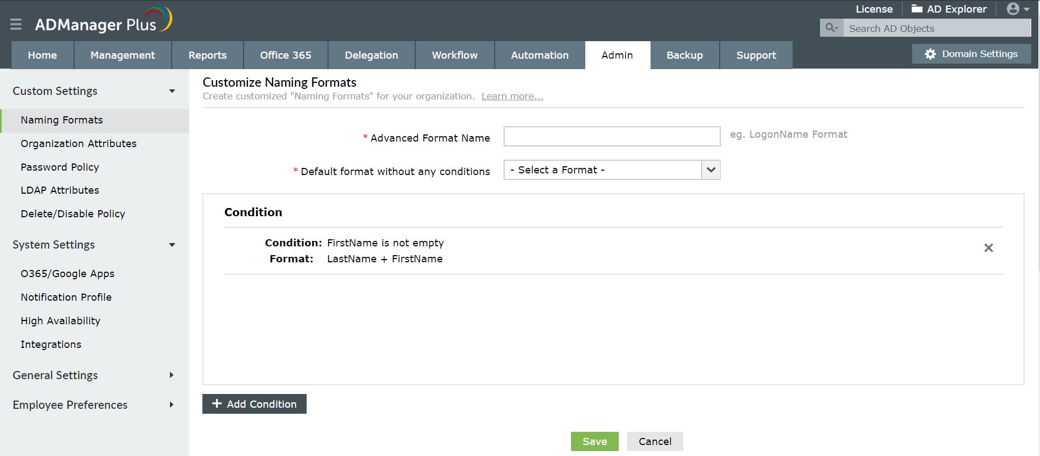Click the plus icon on Add Condition

coord(217,404)
